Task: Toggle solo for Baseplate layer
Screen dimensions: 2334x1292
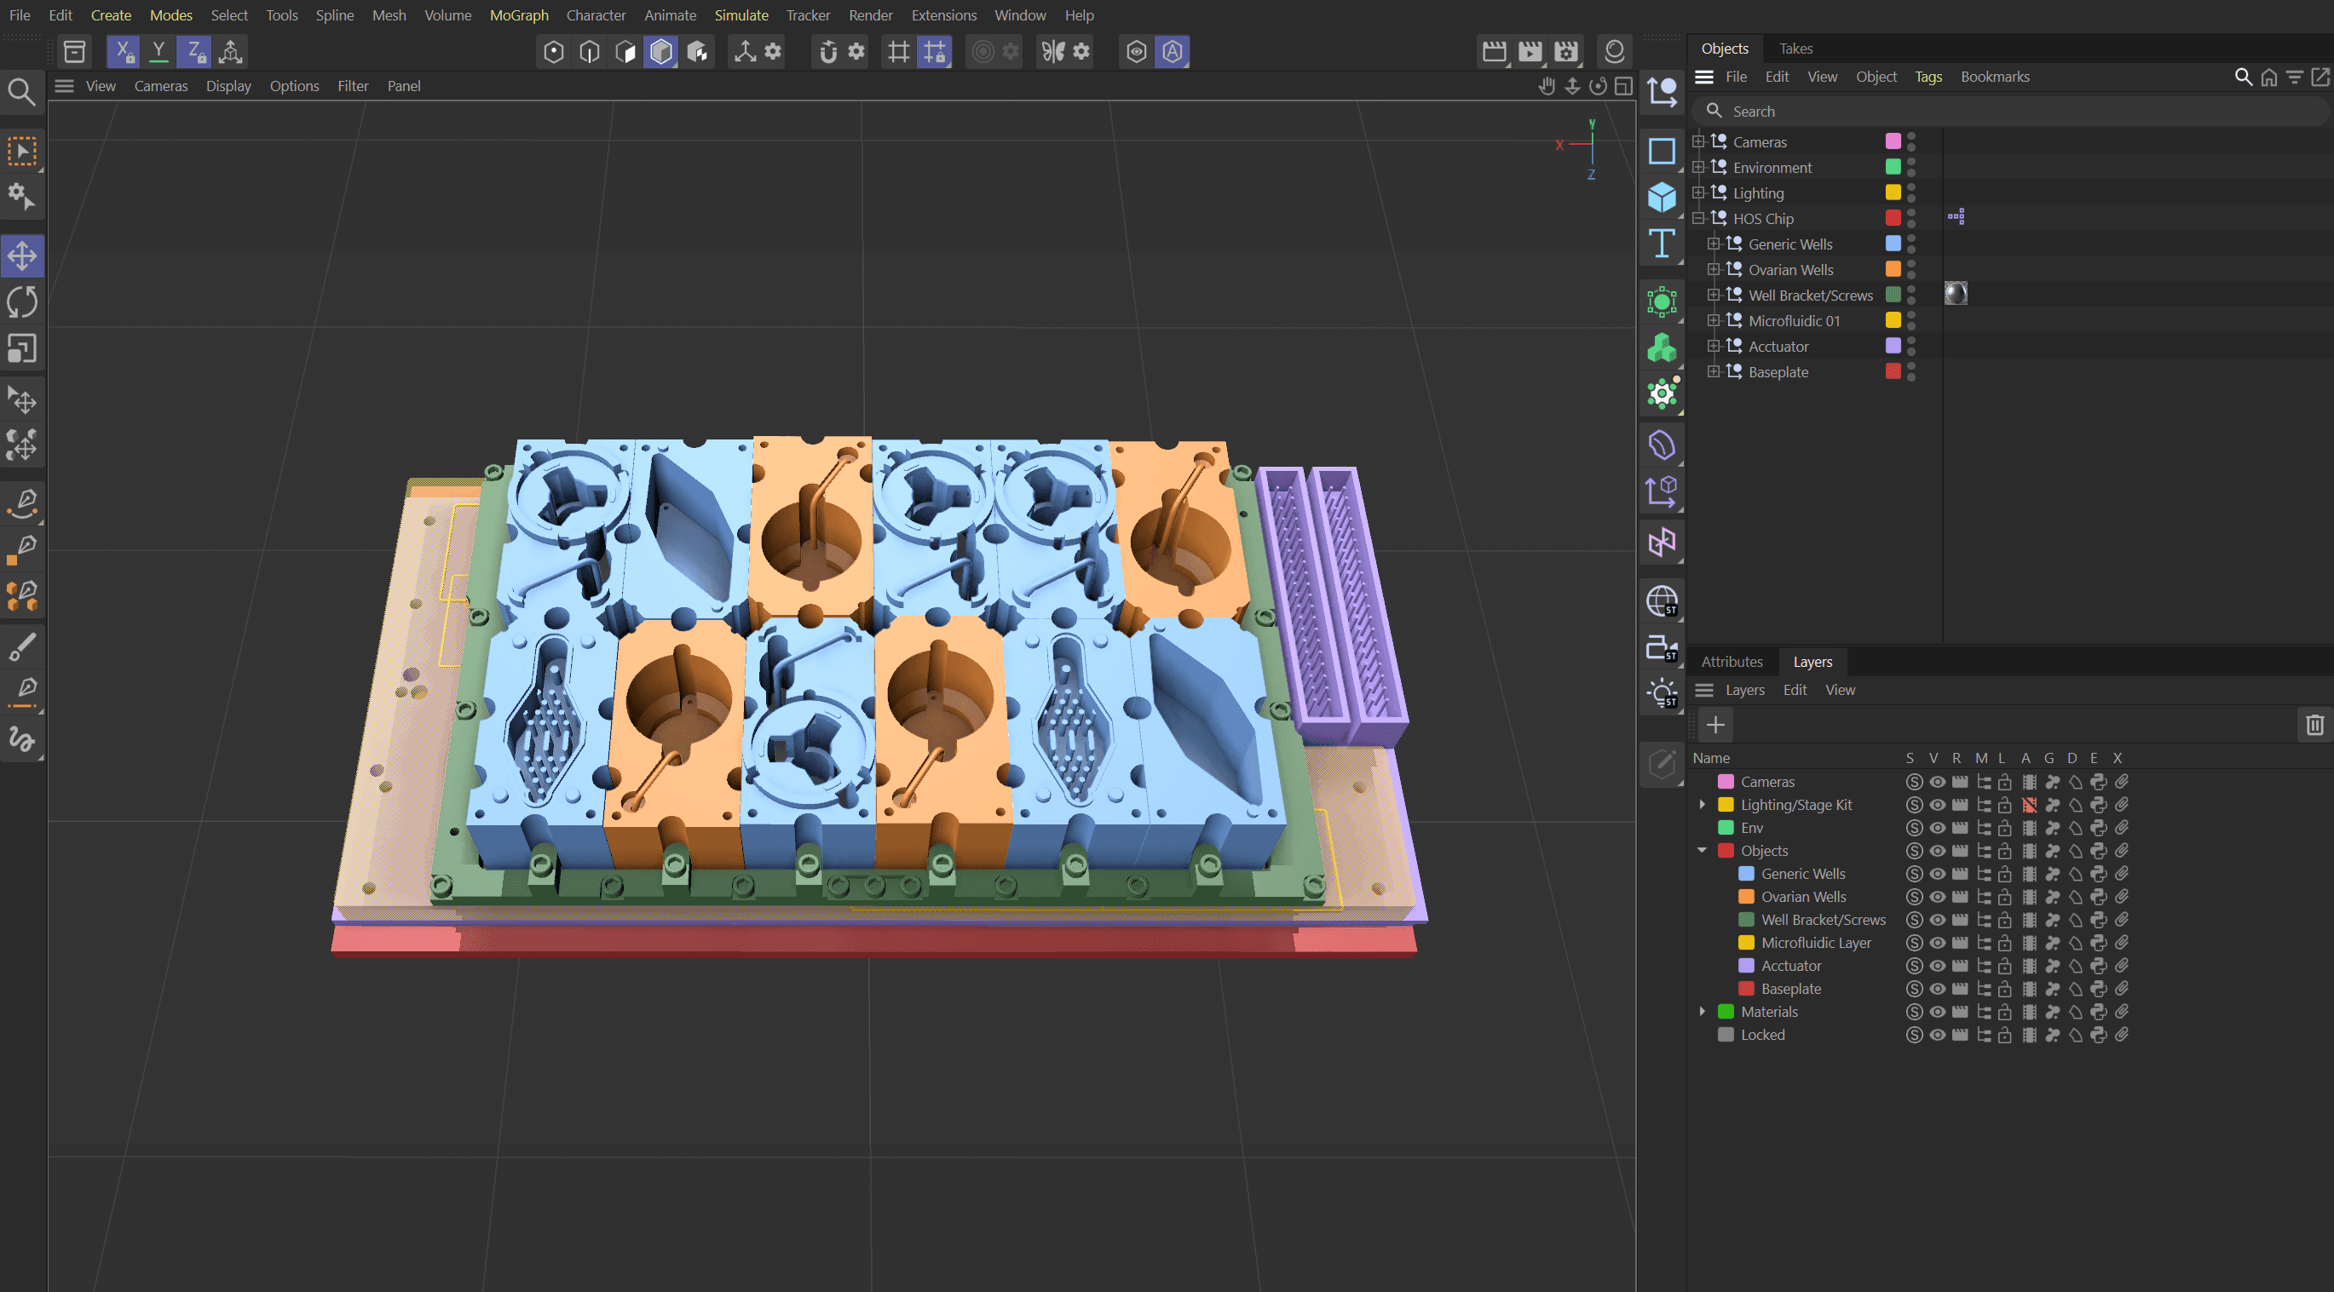Action: 1914,989
